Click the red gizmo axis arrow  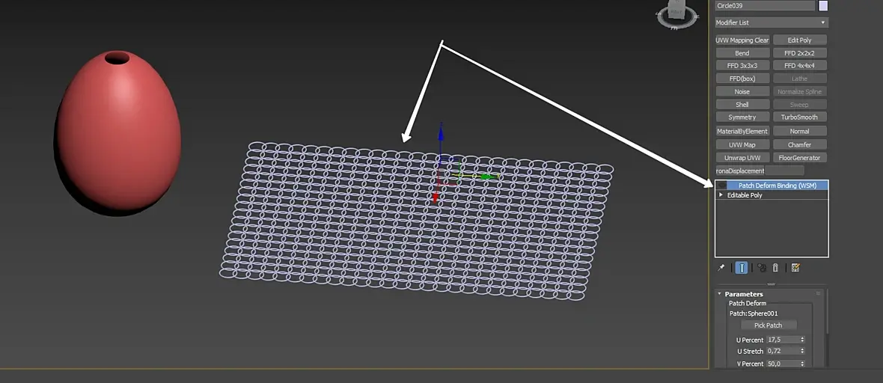(x=436, y=197)
